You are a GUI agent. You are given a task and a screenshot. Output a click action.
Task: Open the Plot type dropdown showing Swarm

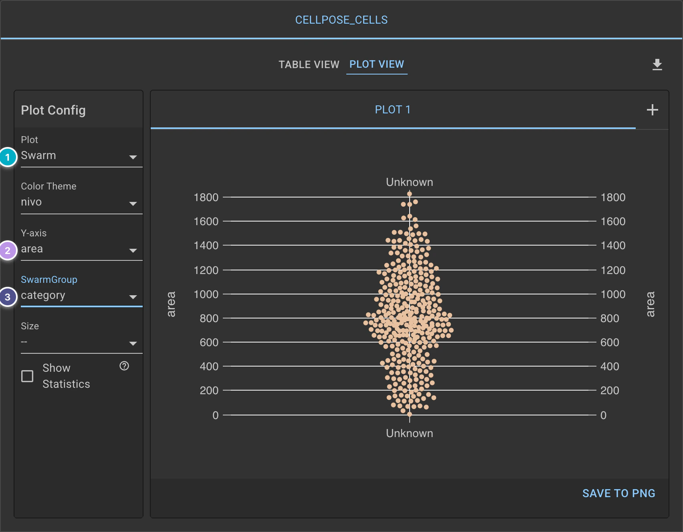click(81, 155)
